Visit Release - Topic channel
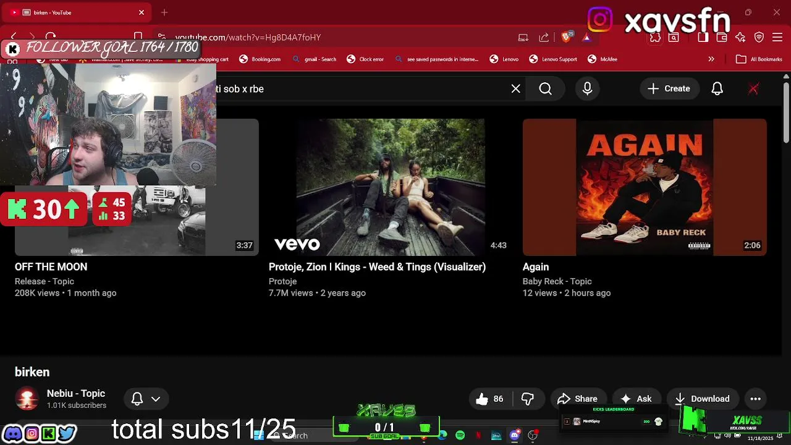Viewport: 791px width, 445px height. [x=44, y=281]
